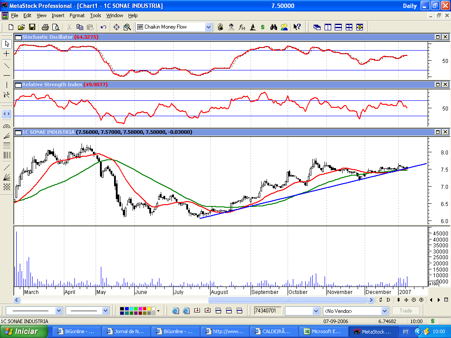Maximize the Stochastic Oscillator pane
Viewport: 451px width, 338px height.
click(438, 37)
